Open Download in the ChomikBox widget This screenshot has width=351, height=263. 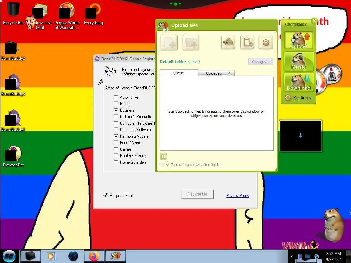coord(299,82)
